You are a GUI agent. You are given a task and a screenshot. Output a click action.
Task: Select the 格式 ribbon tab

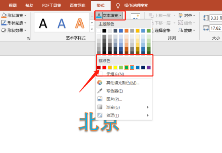(100, 5)
